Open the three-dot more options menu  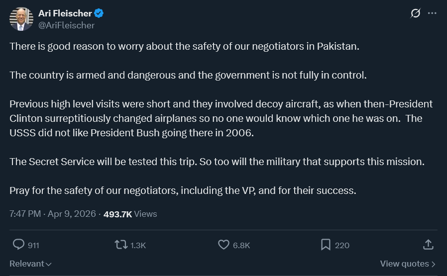click(432, 13)
